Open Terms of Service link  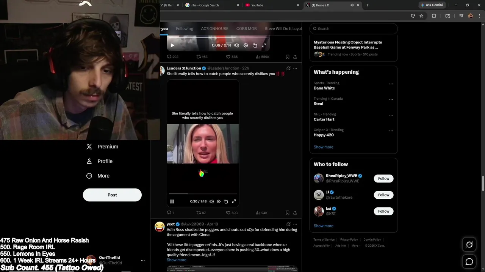pyautogui.click(x=324, y=240)
